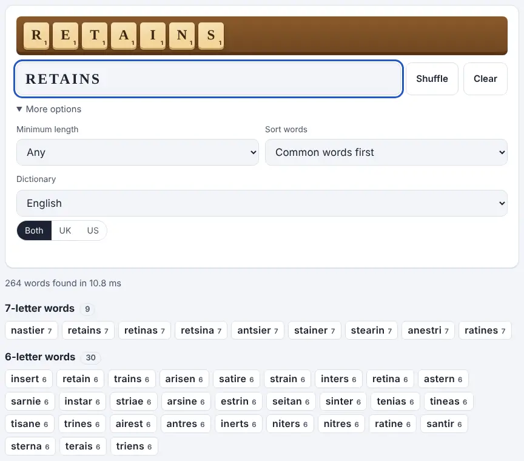
Task: Click the word estrin
Action: tap(238, 401)
